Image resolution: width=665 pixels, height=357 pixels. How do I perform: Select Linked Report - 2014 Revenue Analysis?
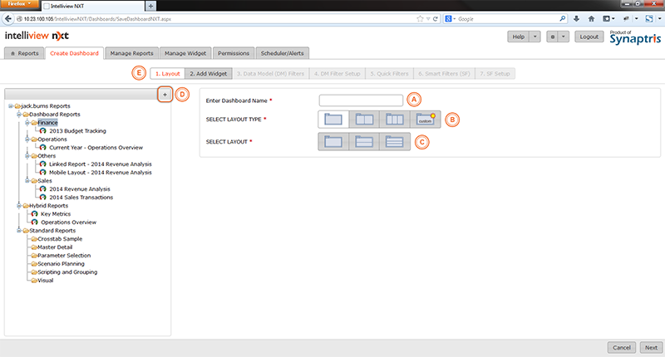tap(100, 164)
